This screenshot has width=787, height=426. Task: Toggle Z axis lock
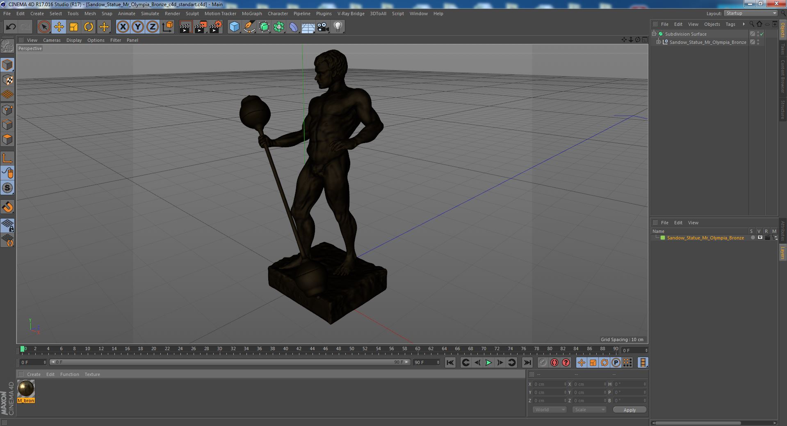coord(153,27)
